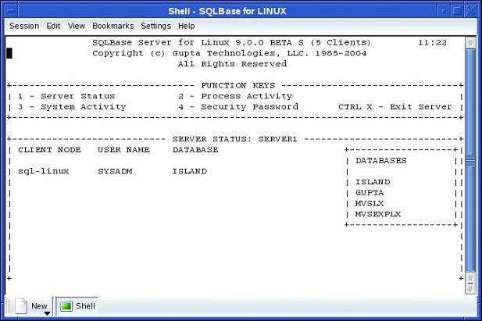This screenshot has width=482, height=321.
Task: Close the Shell window
Action: (470, 11)
